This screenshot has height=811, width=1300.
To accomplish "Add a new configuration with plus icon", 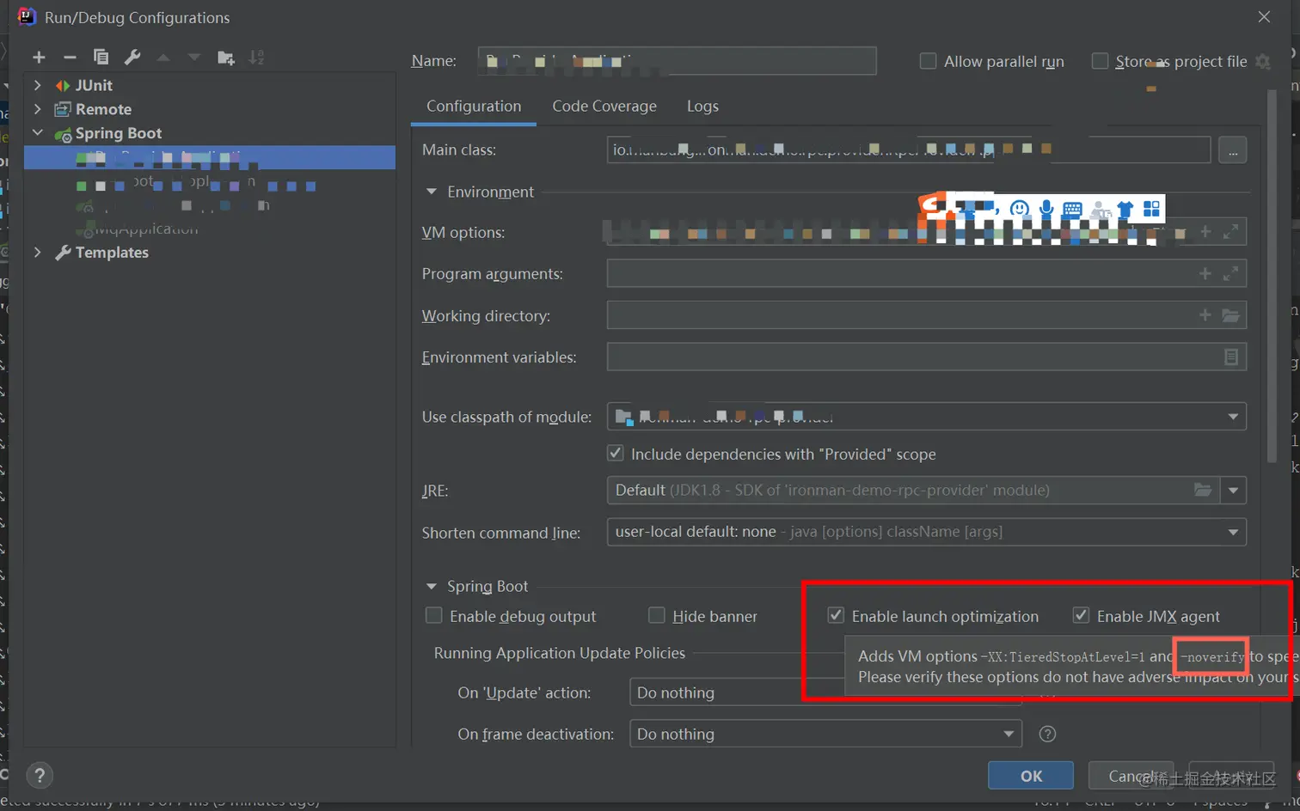I will coord(39,58).
